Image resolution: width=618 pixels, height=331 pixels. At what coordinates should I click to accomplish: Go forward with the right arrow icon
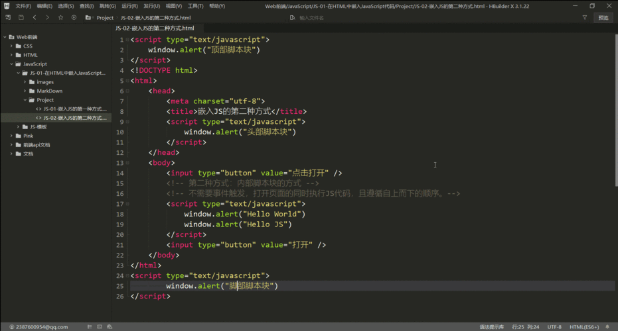point(47,17)
